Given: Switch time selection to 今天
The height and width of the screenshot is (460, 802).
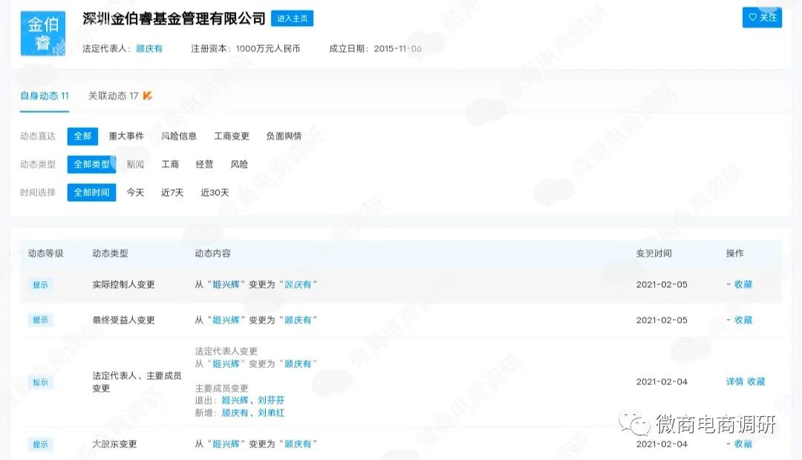Looking at the screenshot, I should (134, 192).
